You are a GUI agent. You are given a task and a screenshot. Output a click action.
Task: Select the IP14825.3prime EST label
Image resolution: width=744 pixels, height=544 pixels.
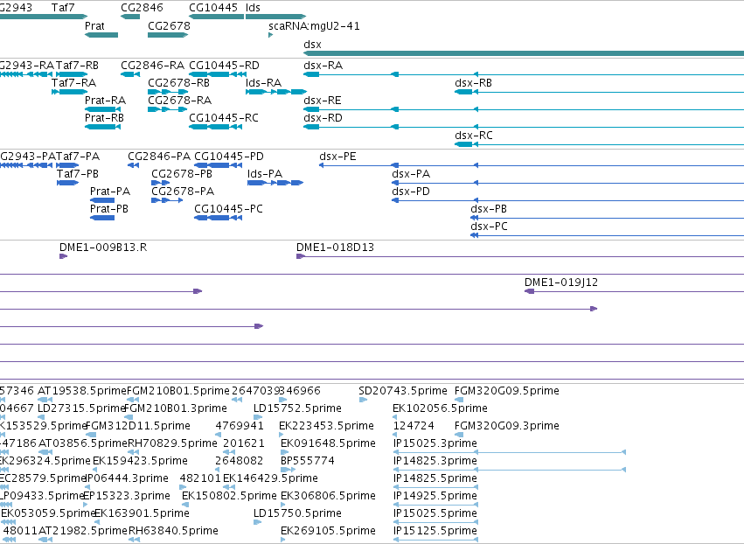tap(435, 462)
